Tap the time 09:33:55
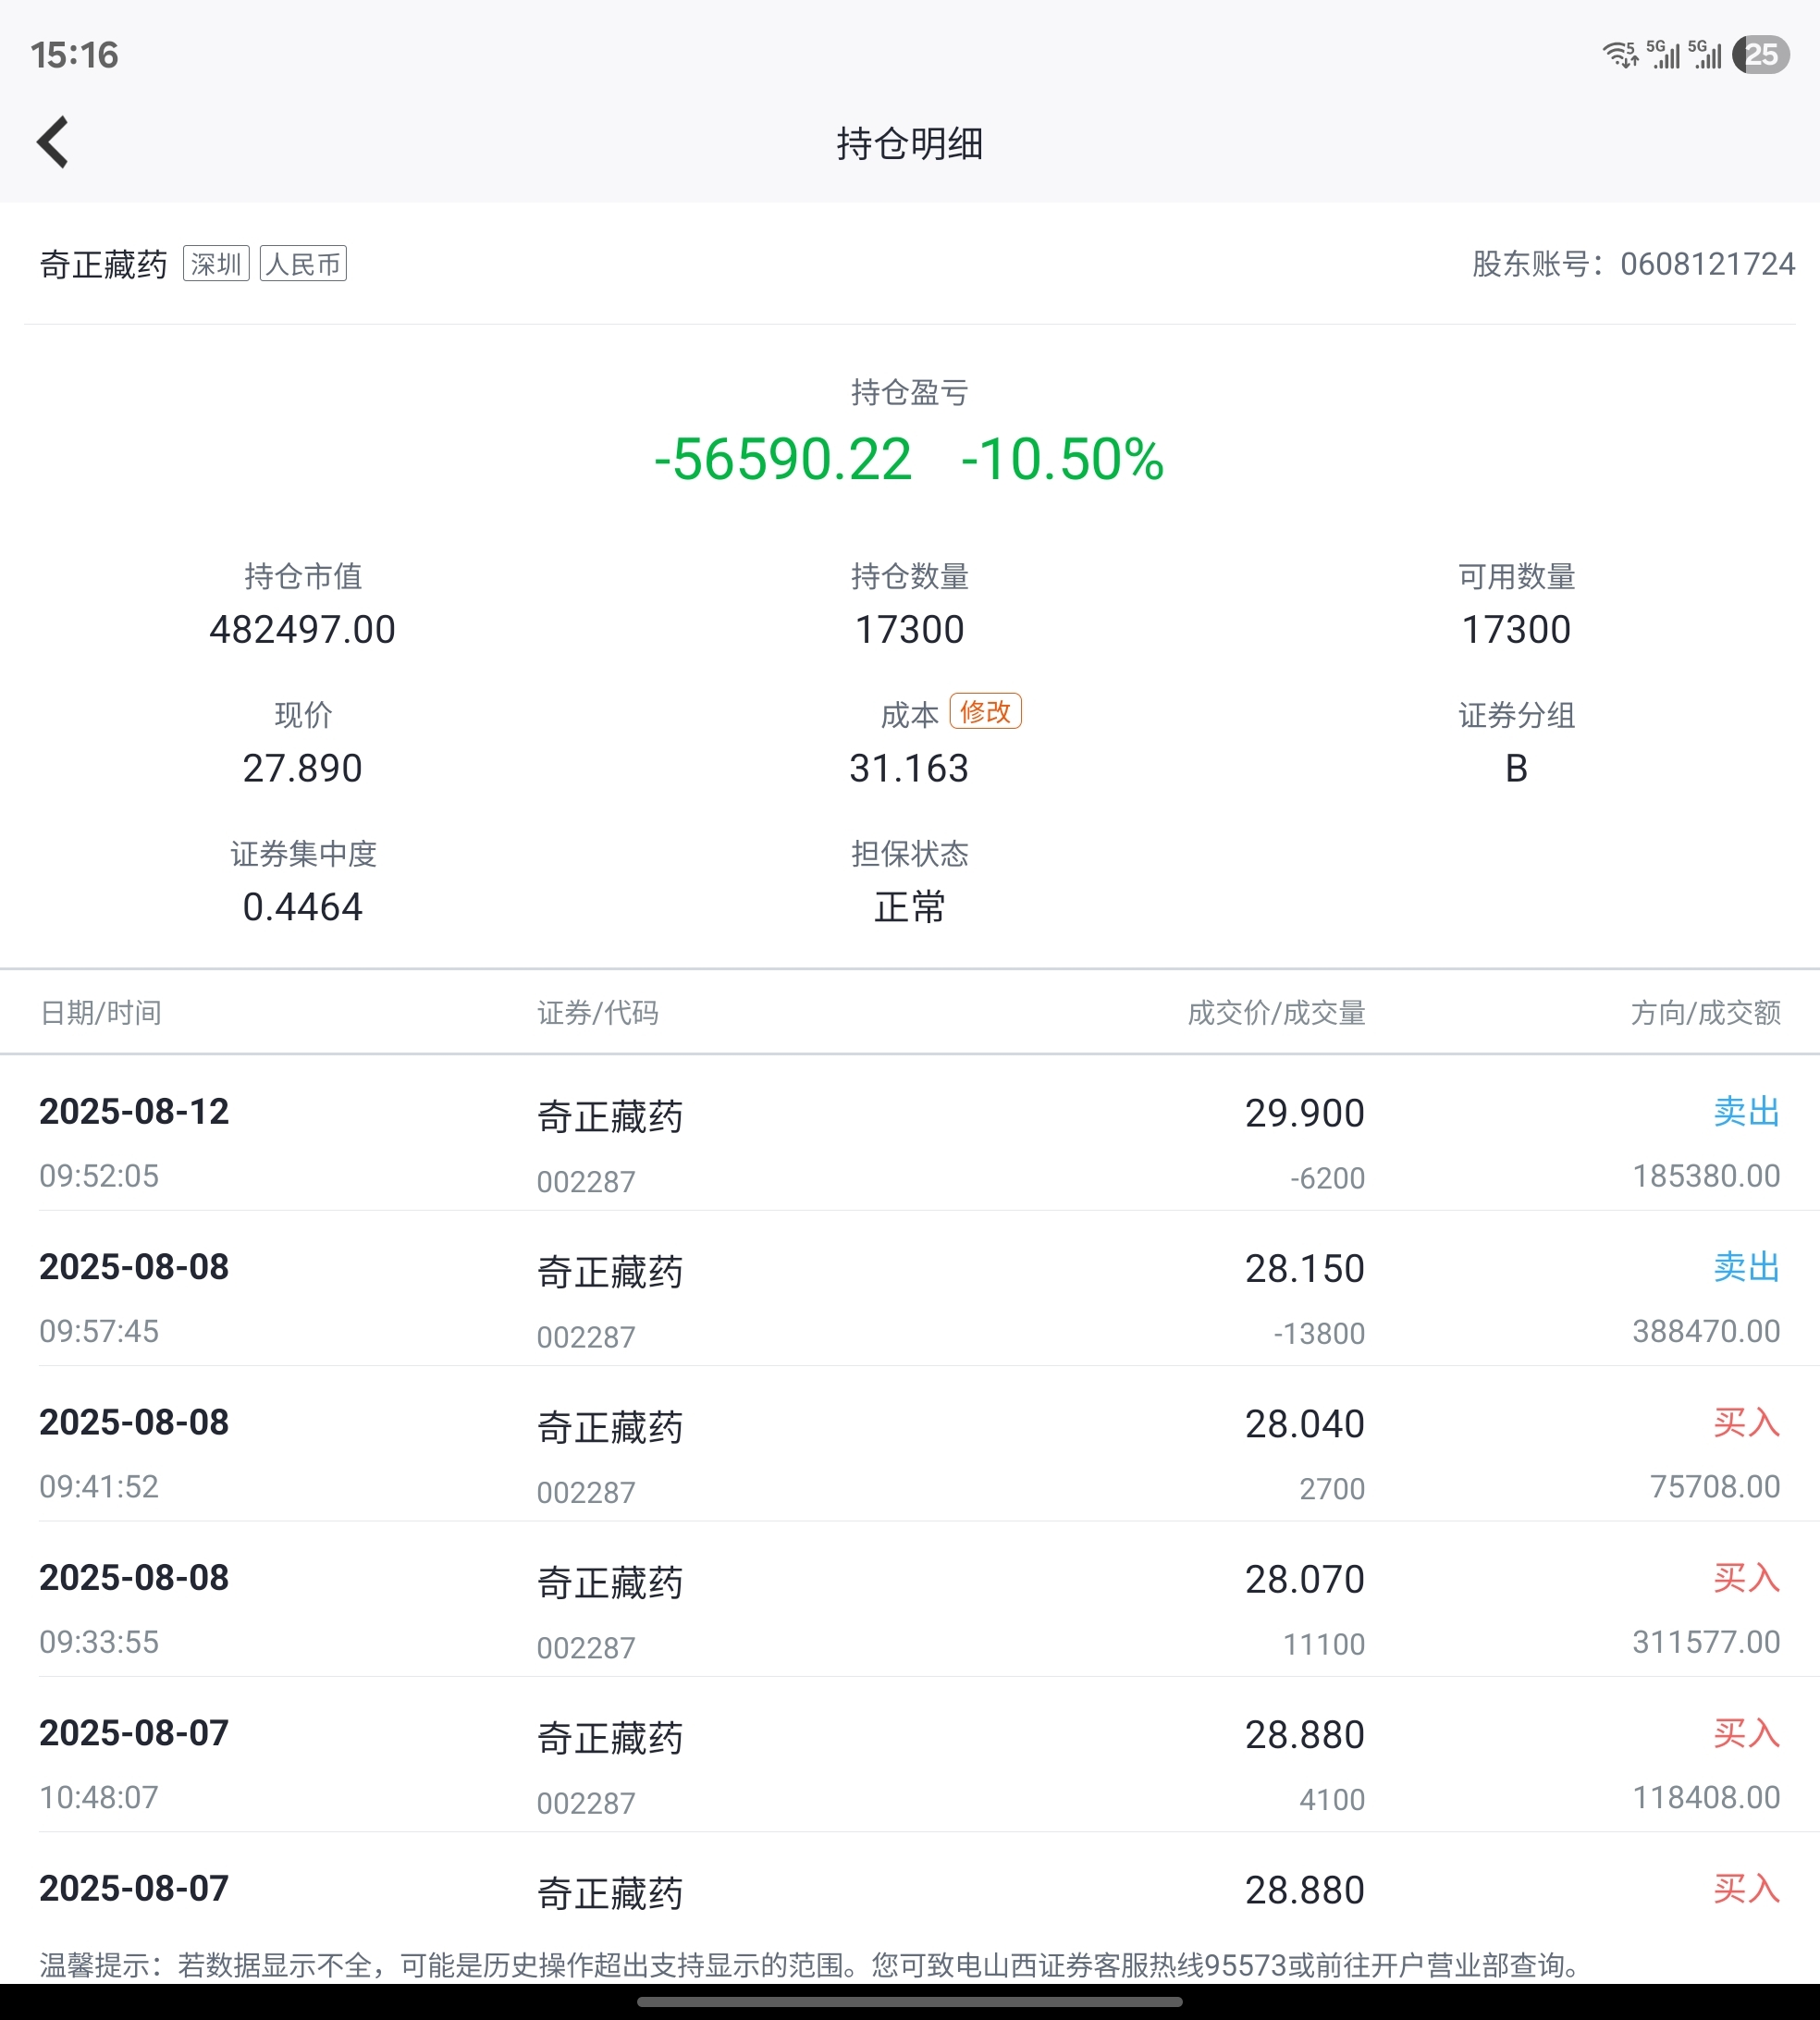The image size is (1820, 2020). [x=99, y=1642]
